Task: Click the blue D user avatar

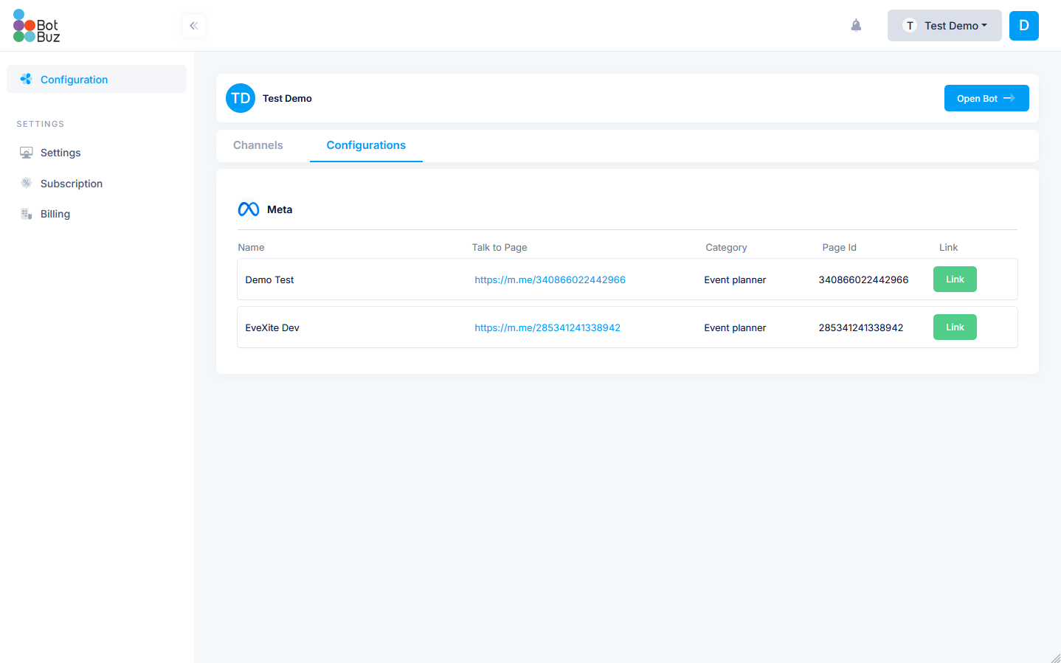Action: 1024,26
